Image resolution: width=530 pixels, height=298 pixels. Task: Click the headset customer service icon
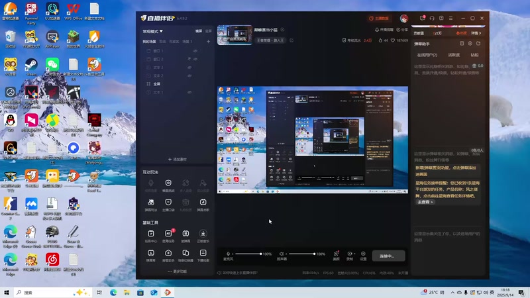432,19
